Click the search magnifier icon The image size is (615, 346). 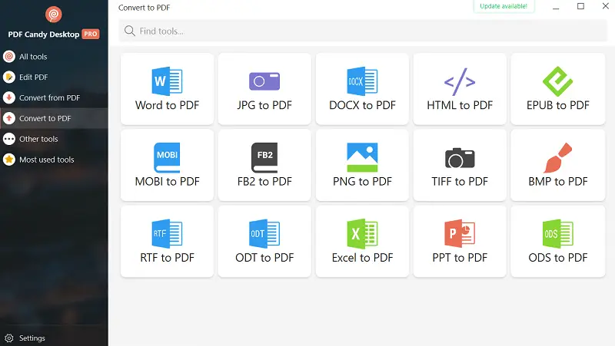point(129,31)
